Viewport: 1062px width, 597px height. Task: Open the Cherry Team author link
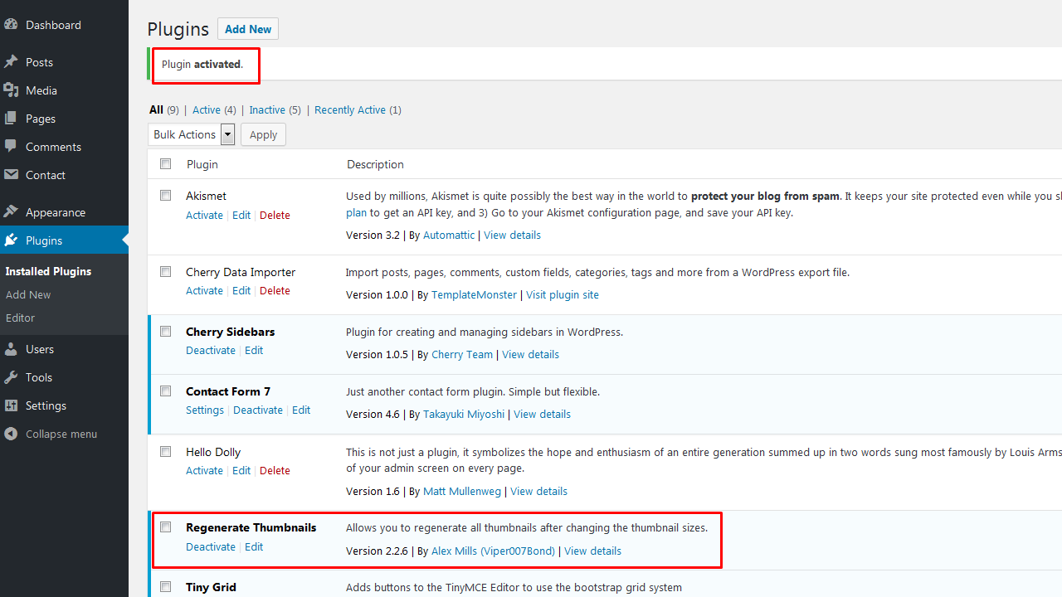click(x=462, y=354)
